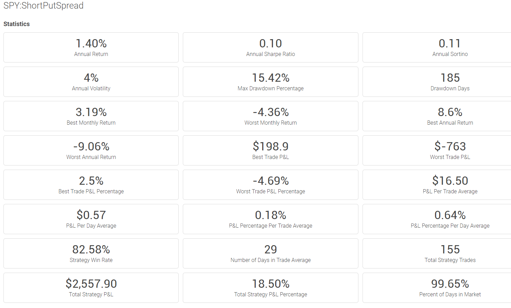This screenshot has height=308, width=511.
Task: Click the Annual Return statistic card
Action: pos(91,47)
